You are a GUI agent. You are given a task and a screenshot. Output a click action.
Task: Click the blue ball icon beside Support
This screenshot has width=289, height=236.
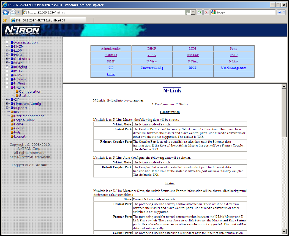12,108
